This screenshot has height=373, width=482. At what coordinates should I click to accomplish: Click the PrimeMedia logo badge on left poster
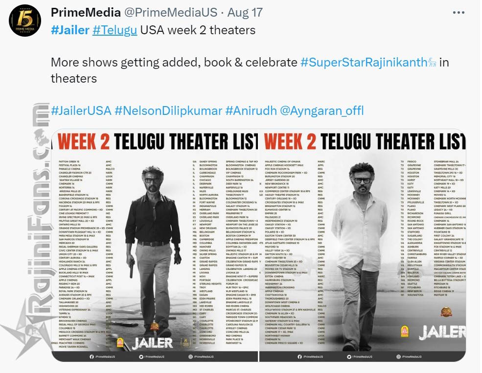click(x=185, y=342)
